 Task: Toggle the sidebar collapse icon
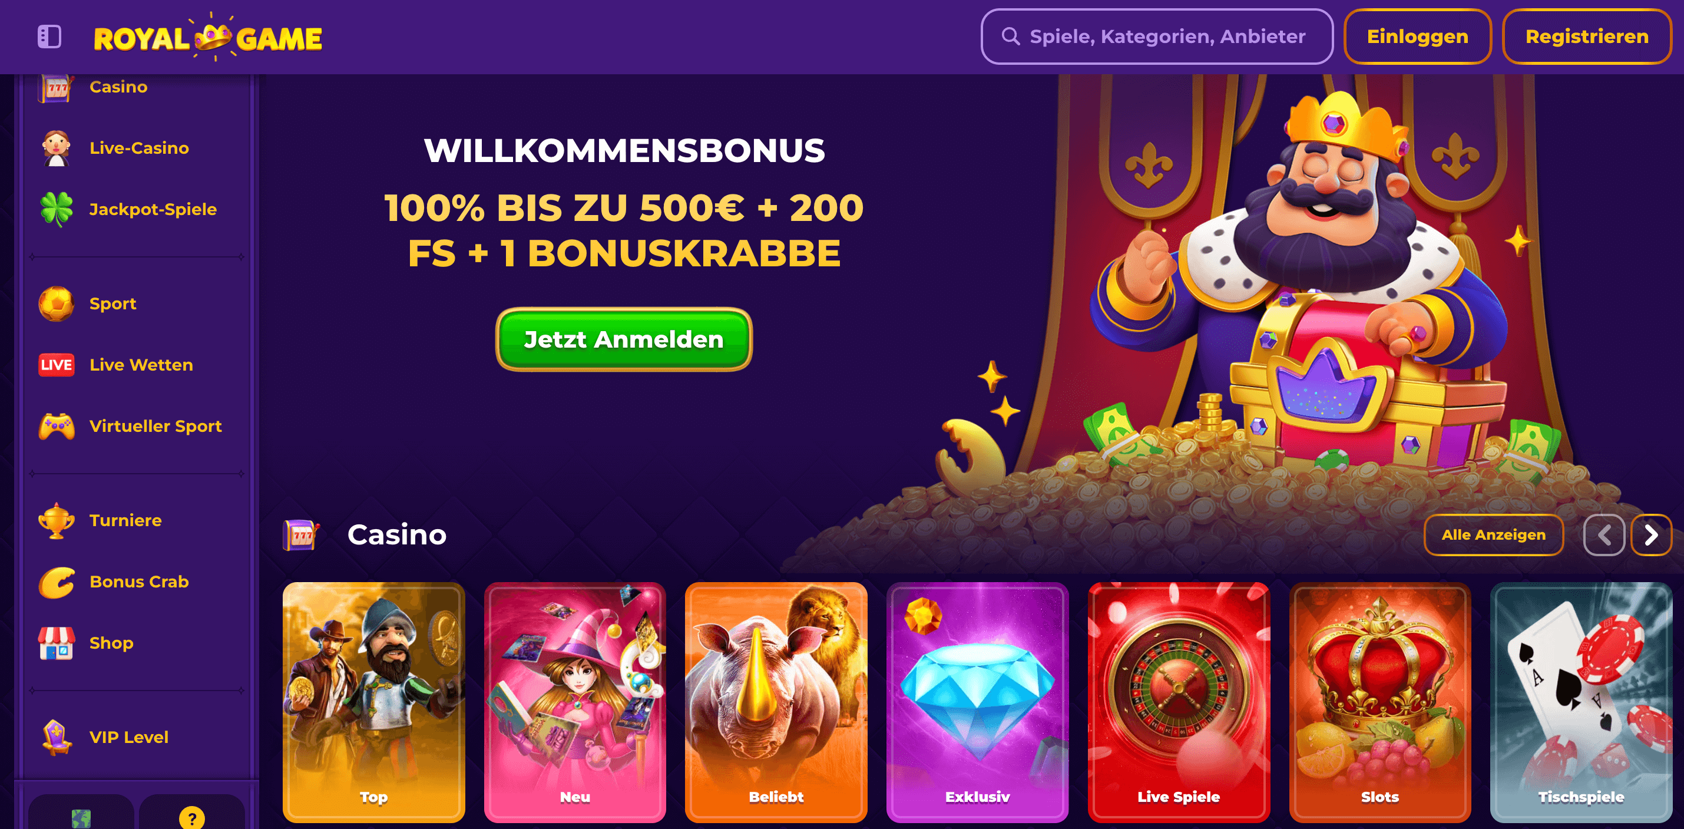49,37
